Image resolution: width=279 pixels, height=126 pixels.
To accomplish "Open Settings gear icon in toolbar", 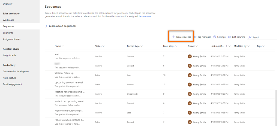I will click(215, 37).
